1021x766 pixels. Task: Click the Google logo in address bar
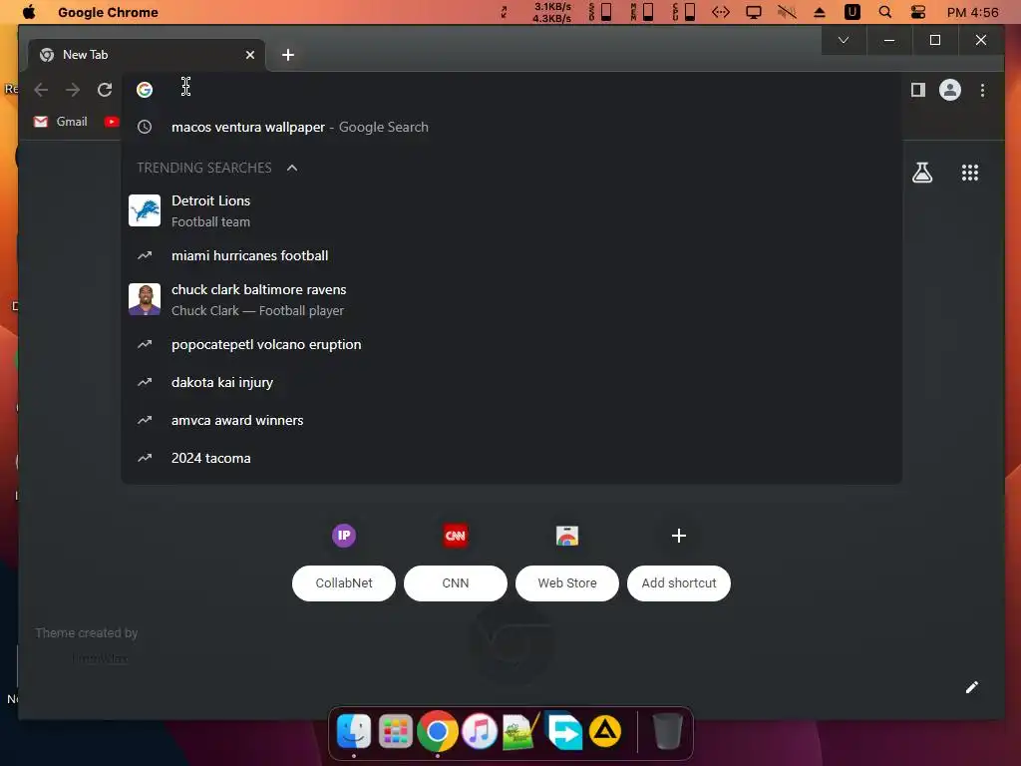click(145, 90)
